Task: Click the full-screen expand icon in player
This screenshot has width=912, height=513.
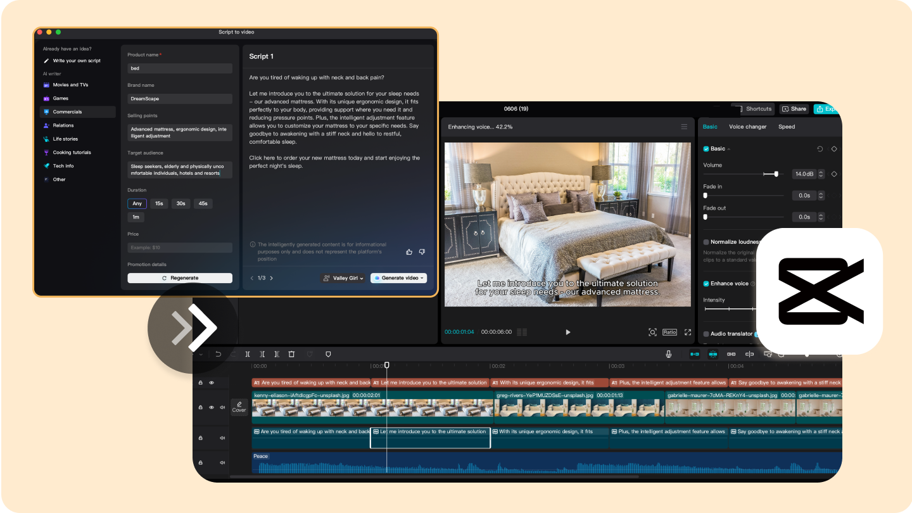Action: tap(688, 332)
